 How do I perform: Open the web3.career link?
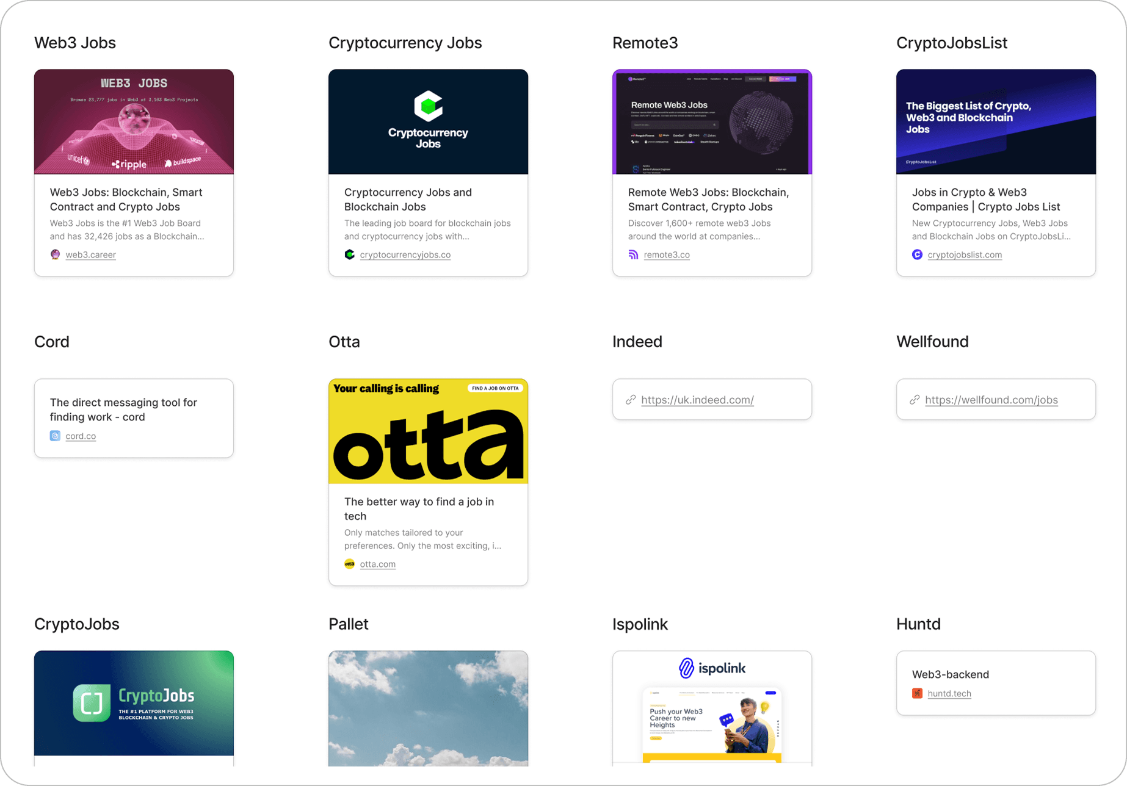tap(90, 254)
